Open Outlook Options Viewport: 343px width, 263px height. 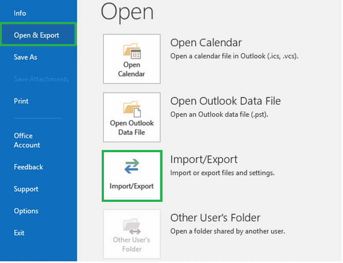pyautogui.click(x=26, y=211)
